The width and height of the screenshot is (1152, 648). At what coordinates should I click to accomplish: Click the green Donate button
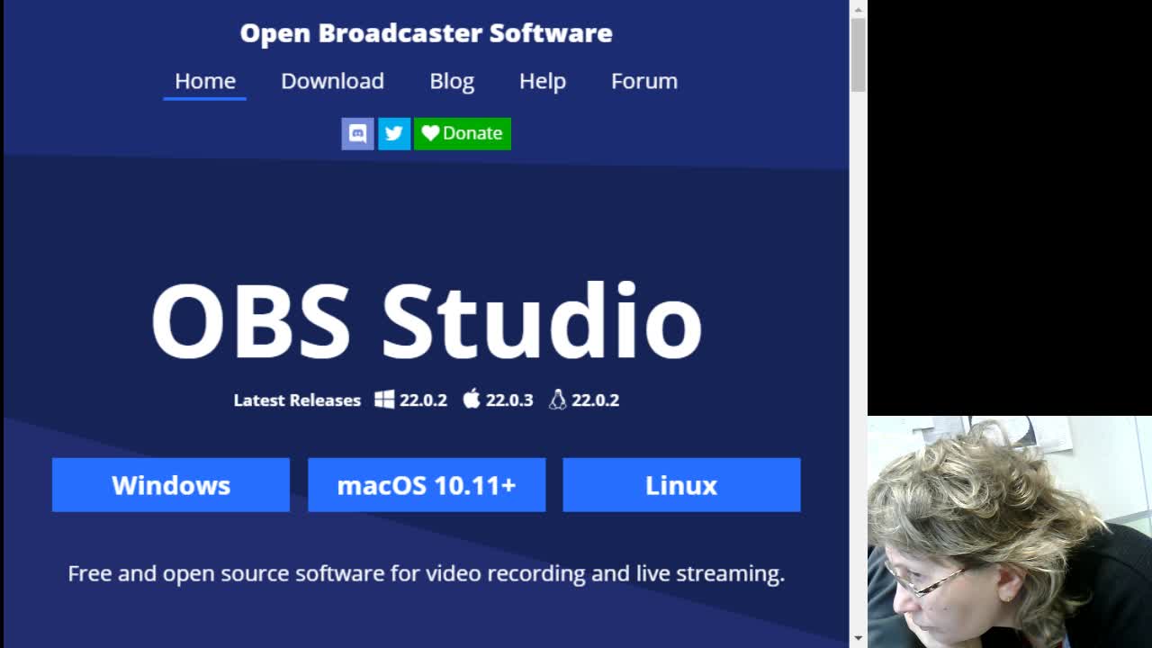point(463,134)
